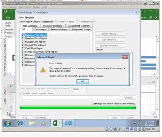Switch to the Task Usage tab

[x=40, y=30]
